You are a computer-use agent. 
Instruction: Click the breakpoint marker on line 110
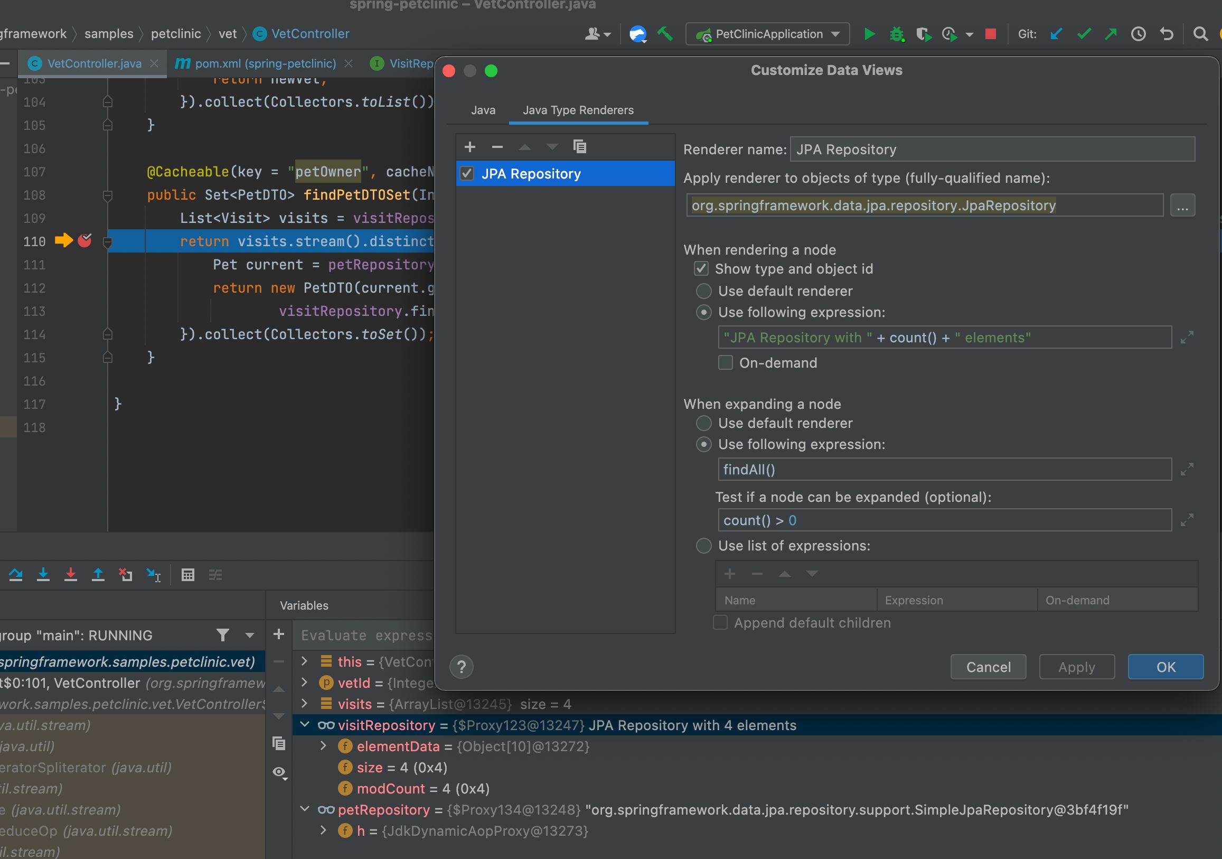pos(84,241)
